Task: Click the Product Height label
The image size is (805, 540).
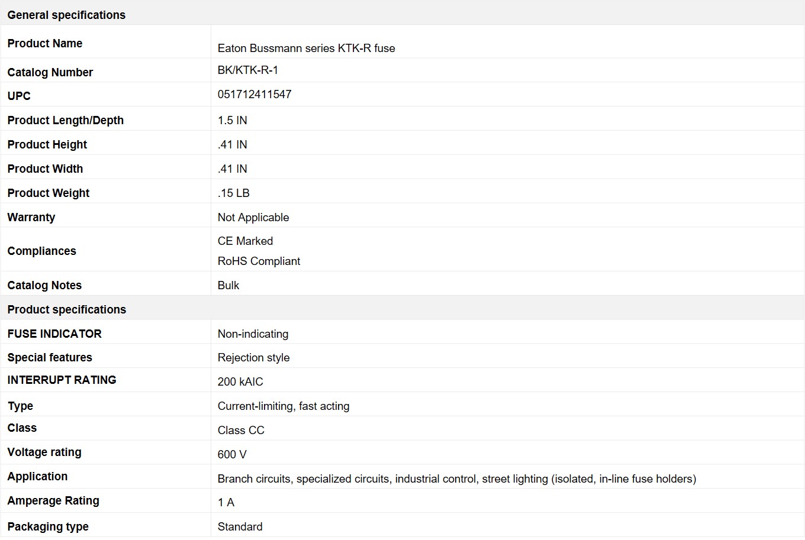Action: pos(47,144)
